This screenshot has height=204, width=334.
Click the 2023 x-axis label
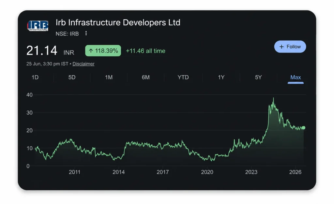pos(251,172)
